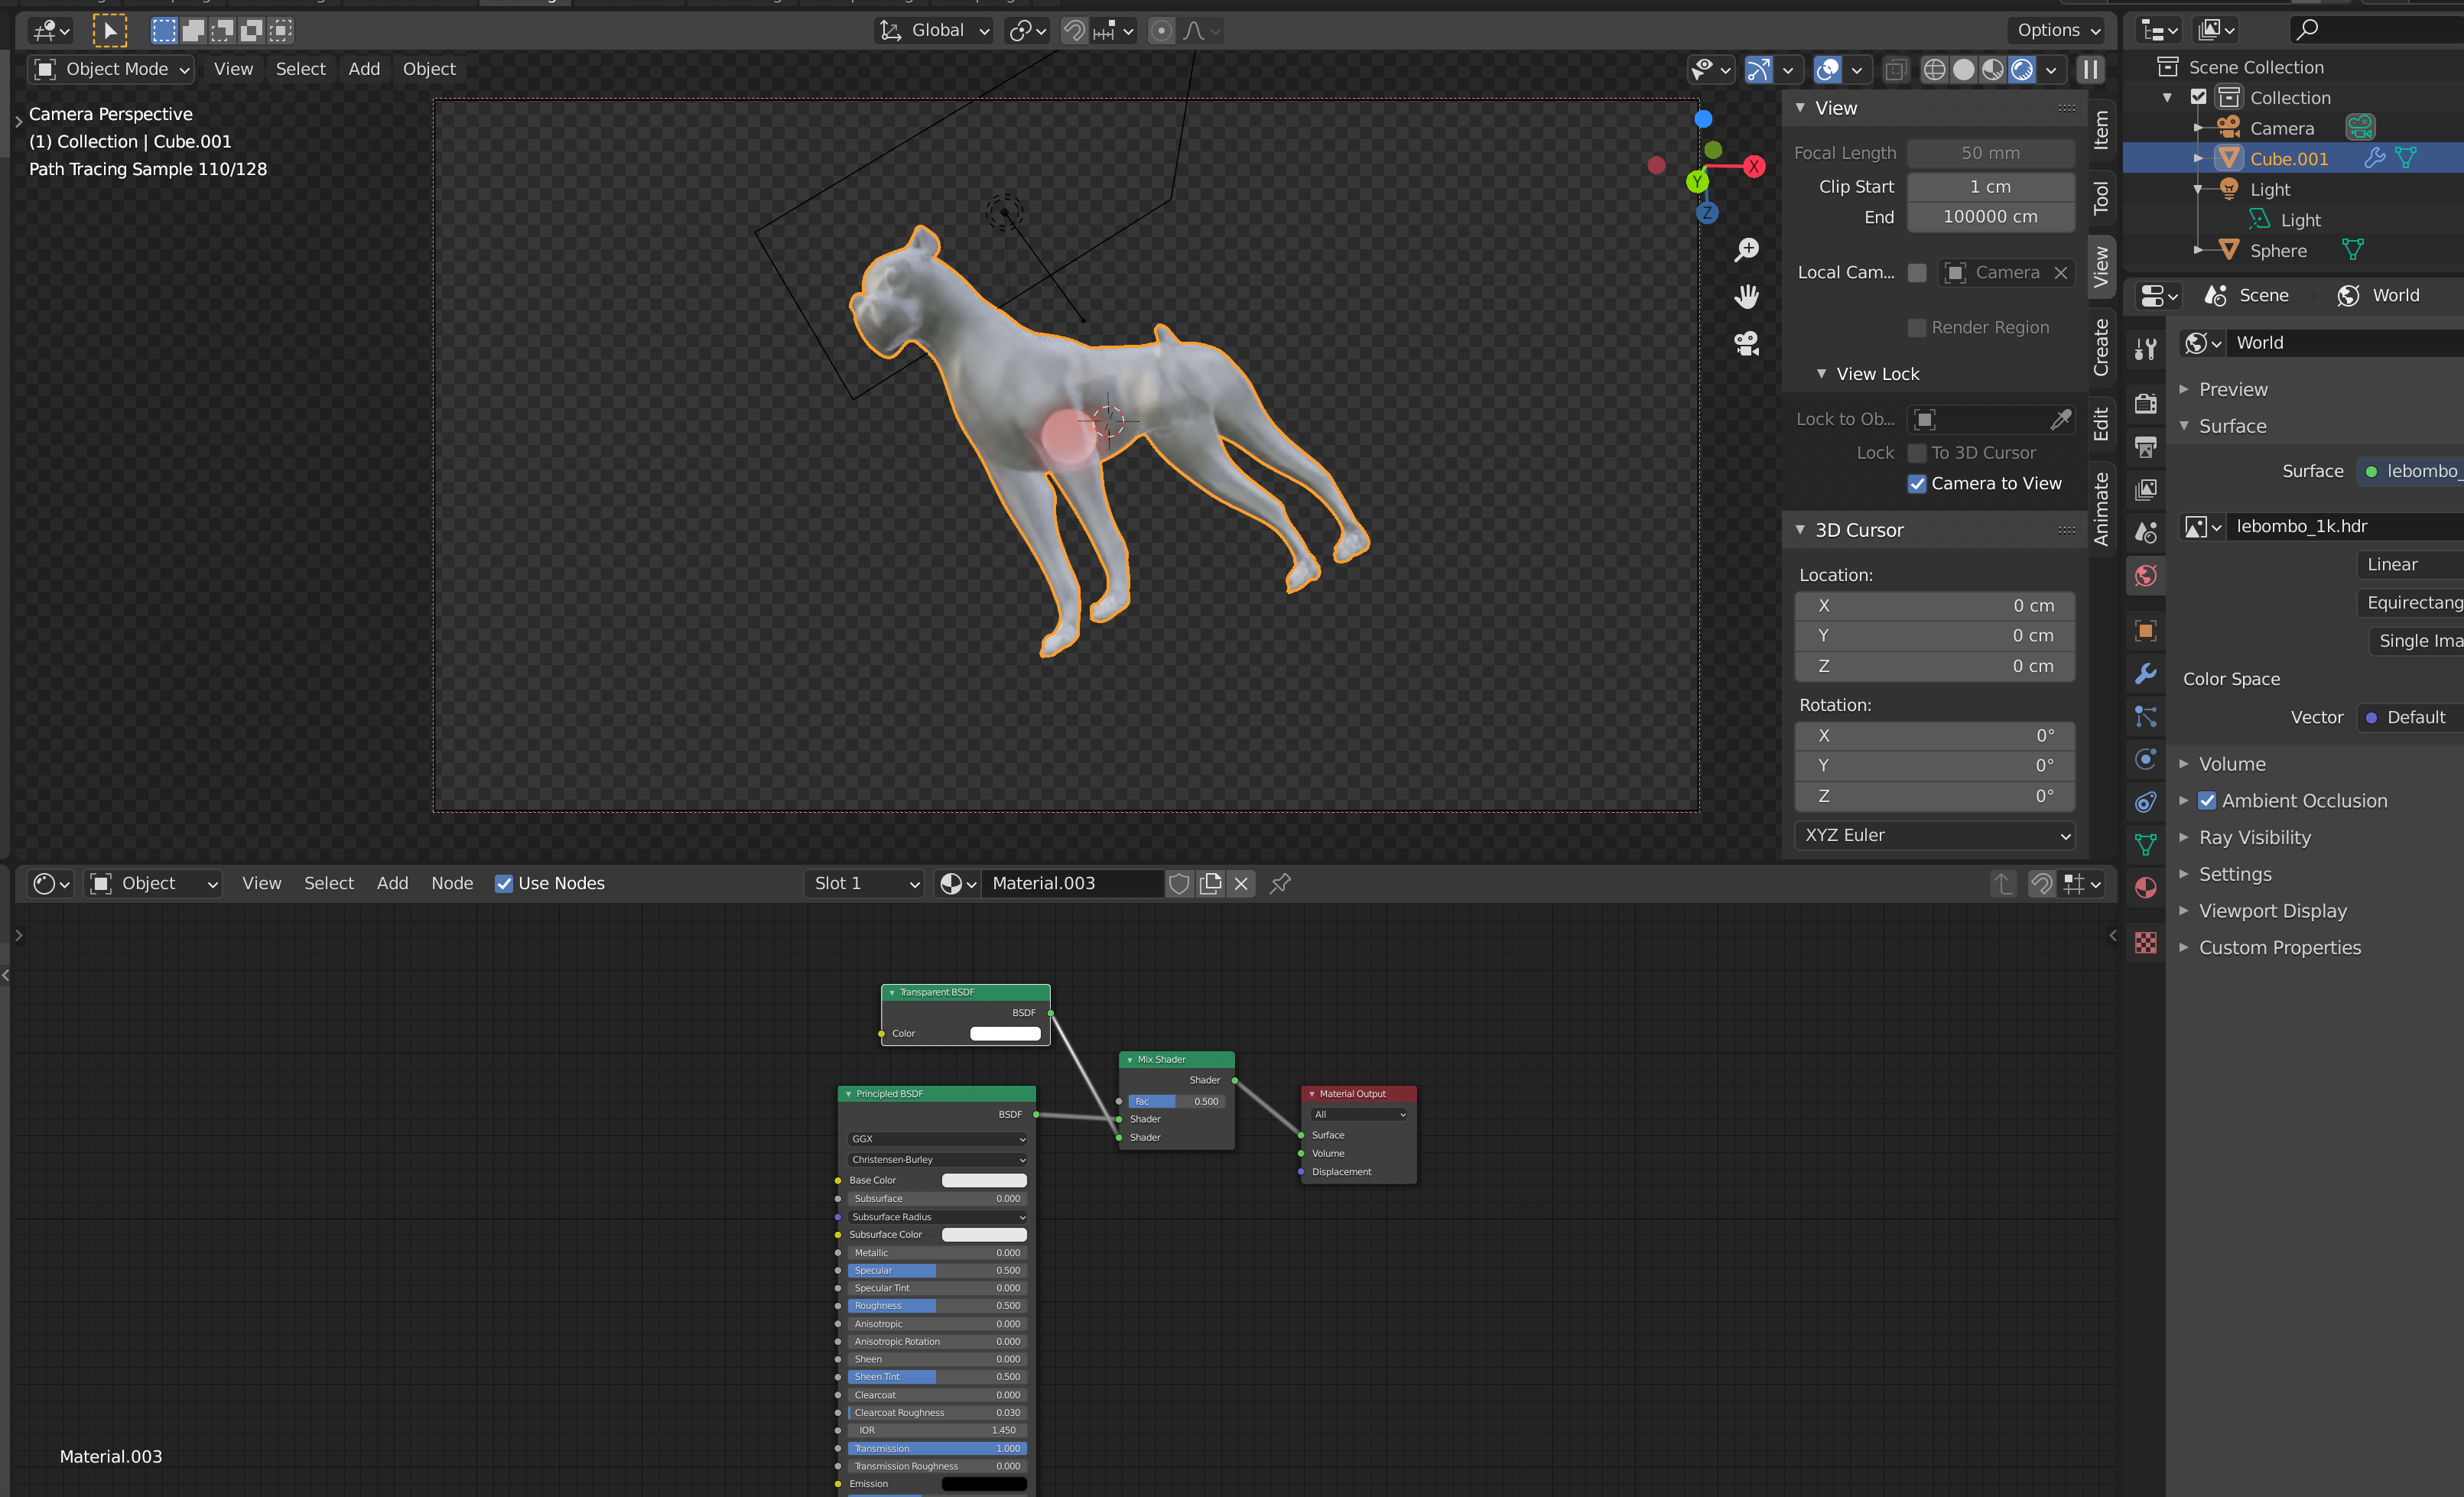Viewport: 2464px width, 1497px height.
Task: Expand the Ray Visibility panel
Action: pyautogui.click(x=2254, y=837)
